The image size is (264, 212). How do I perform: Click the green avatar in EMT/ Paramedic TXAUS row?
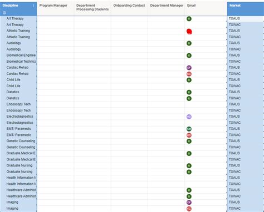click(x=189, y=129)
